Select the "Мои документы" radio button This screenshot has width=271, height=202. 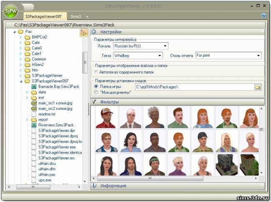click(96, 92)
